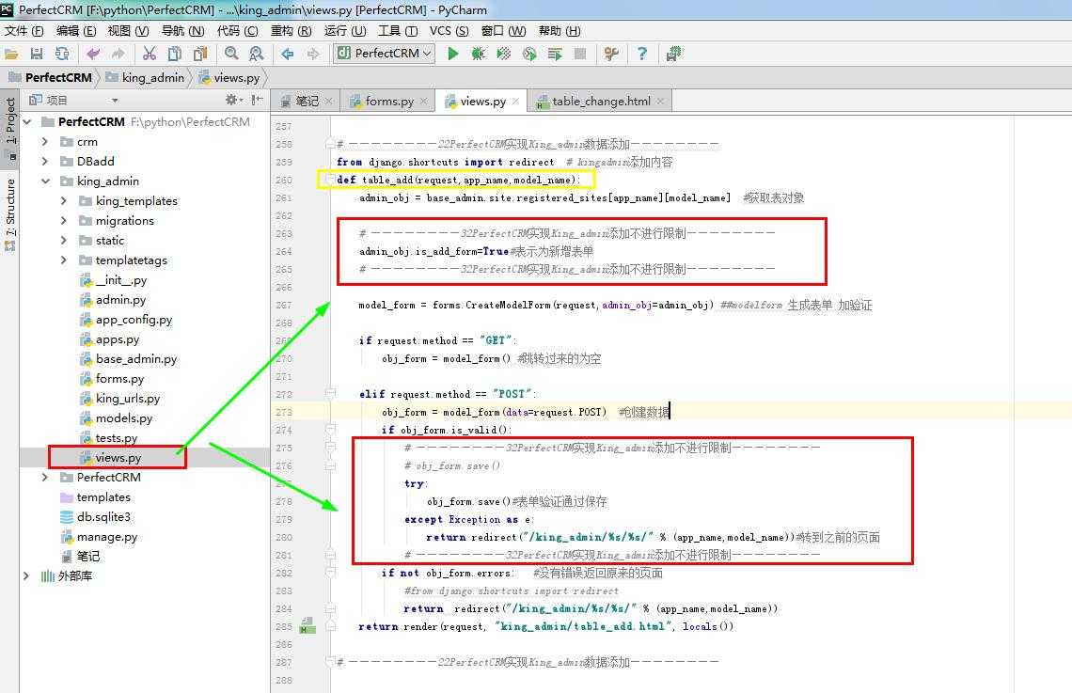Click the Find magnifier icon
The height and width of the screenshot is (693, 1072).
tap(231, 54)
